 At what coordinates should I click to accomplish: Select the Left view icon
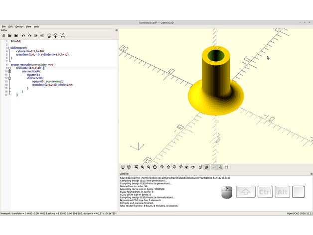click(180, 167)
